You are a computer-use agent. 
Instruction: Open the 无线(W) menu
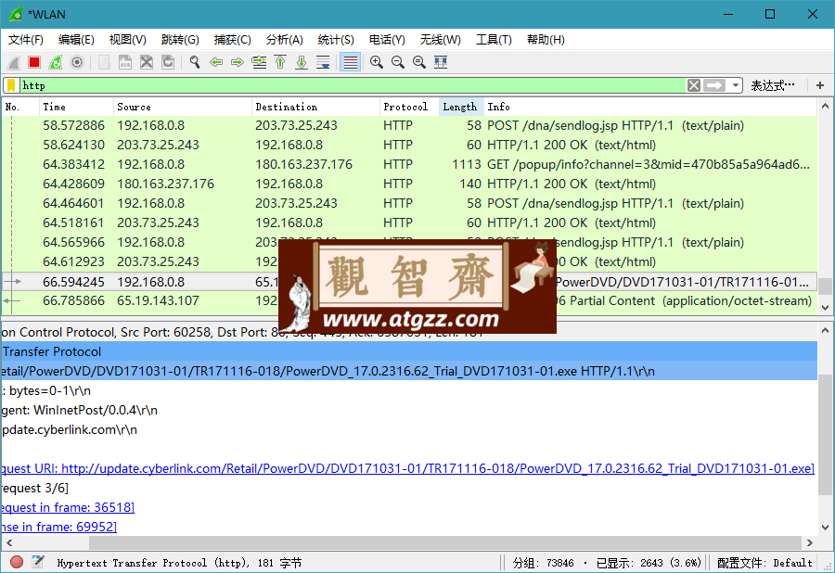coord(441,40)
